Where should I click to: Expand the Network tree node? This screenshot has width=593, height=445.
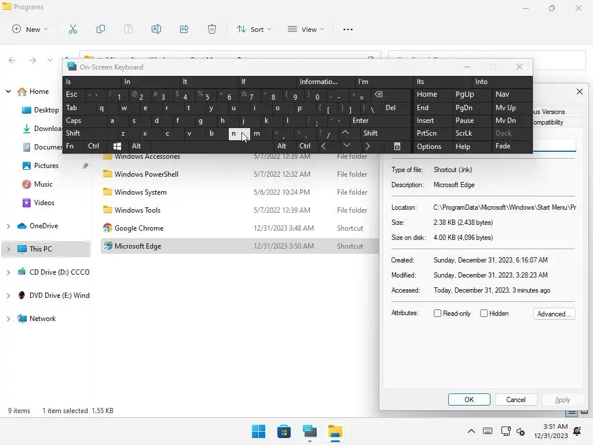8,319
